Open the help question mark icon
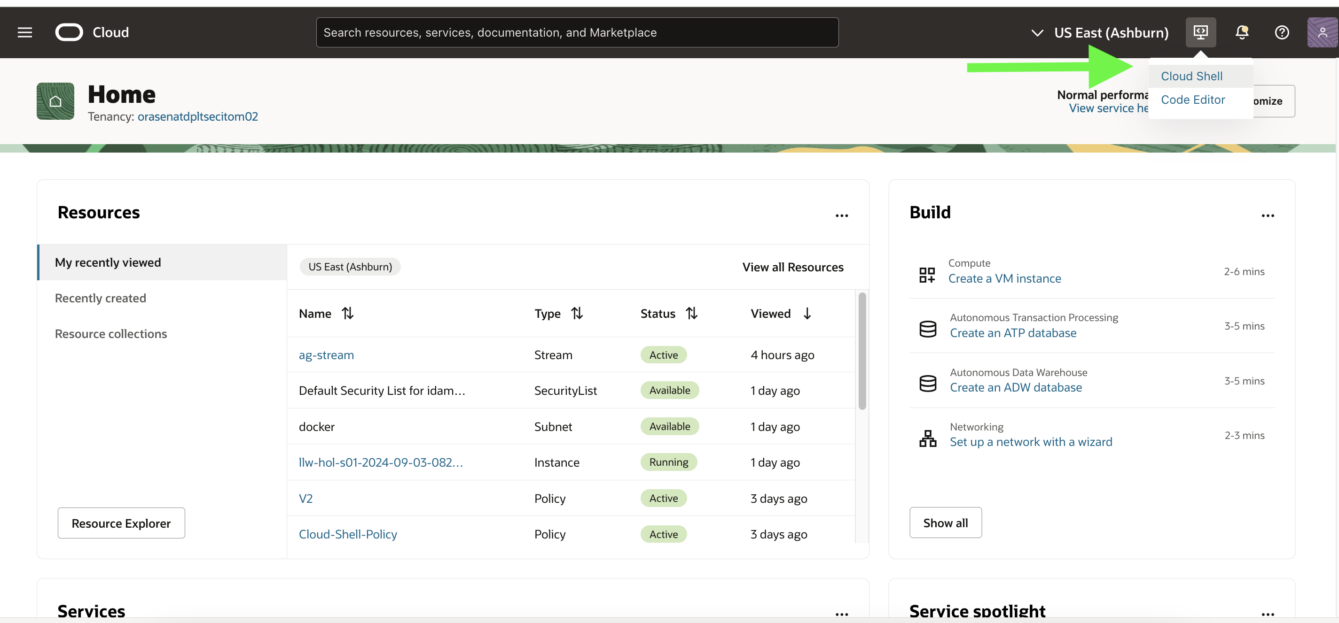The height and width of the screenshot is (623, 1339). [x=1281, y=32]
